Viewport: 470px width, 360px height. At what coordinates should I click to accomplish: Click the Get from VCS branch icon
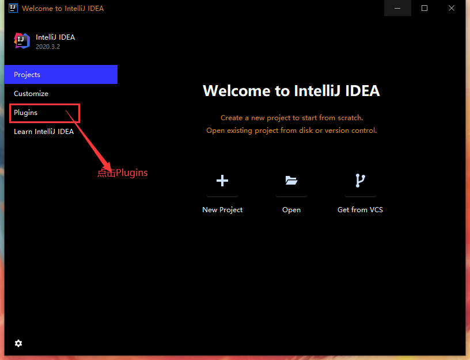pyautogui.click(x=361, y=181)
